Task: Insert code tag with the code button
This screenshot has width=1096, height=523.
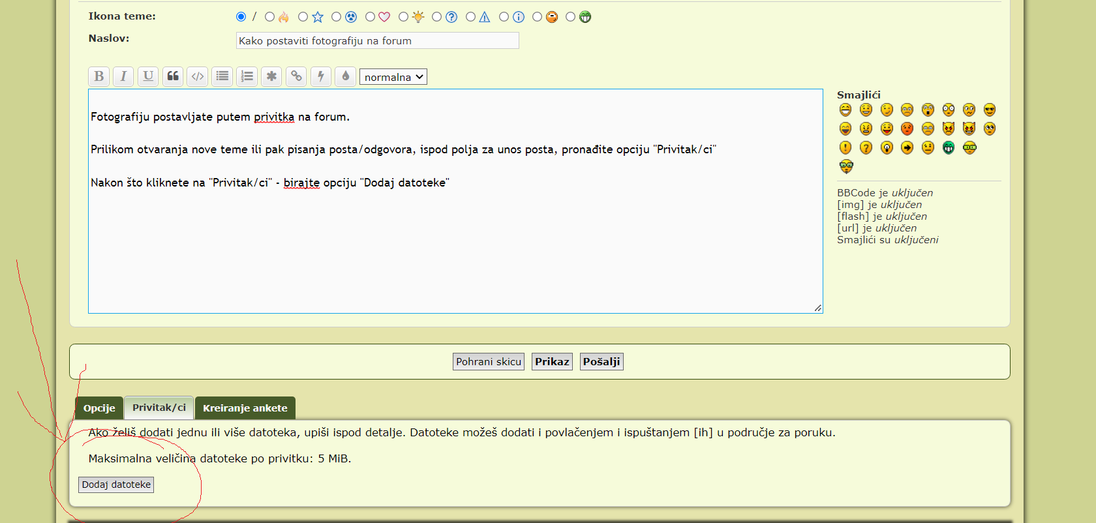Action: coord(198,76)
